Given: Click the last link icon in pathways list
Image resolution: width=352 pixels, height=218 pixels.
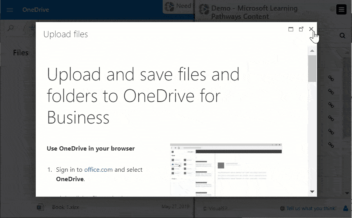Looking at the screenshot, I should click(331, 145).
